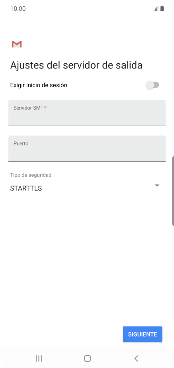Image resolution: width=174 pixels, height=368 pixels.
Task: Expand the Tipo de seguridad dropdown arrow
Action: click(157, 186)
